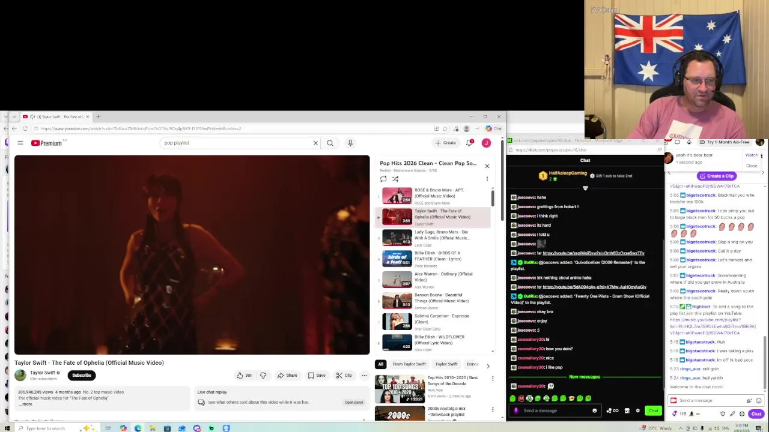Open the youtu.be link from joacoevc's first message
The height and width of the screenshot is (432, 769).
point(593,253)
